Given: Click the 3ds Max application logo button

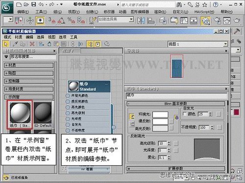Looking at the screenshot, I should 7,7.
